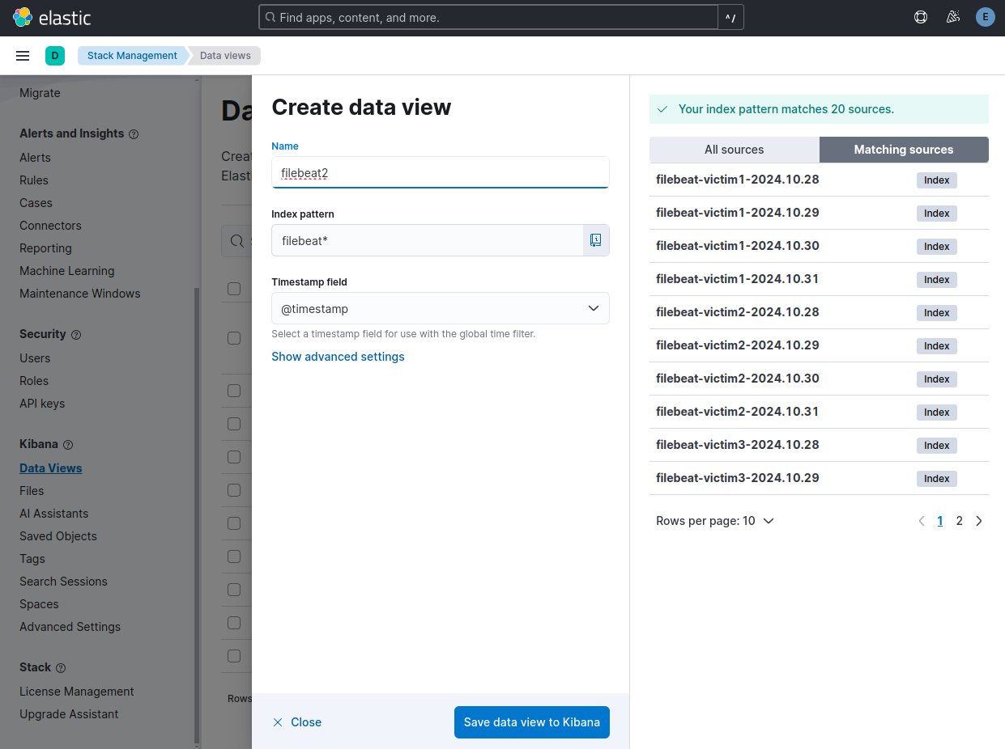
Task: Open the help menu lifebuoy icon
Action: [x=921, y=17]
